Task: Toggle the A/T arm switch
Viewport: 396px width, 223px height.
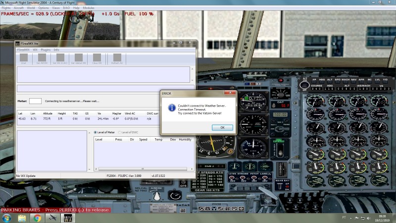Action: (x=304, y=85)
